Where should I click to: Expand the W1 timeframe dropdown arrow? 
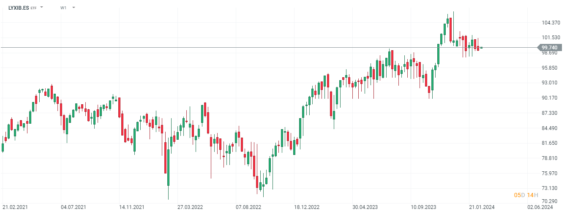(74, 8)
